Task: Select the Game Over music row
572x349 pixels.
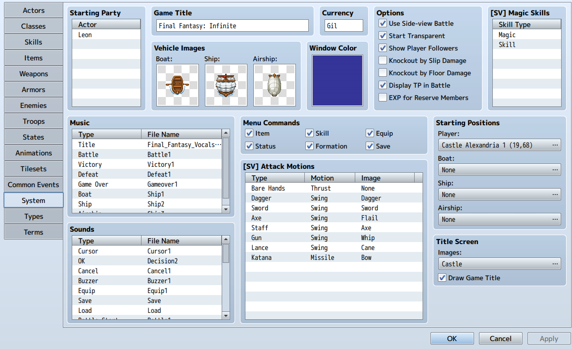Action: (146, 184)
